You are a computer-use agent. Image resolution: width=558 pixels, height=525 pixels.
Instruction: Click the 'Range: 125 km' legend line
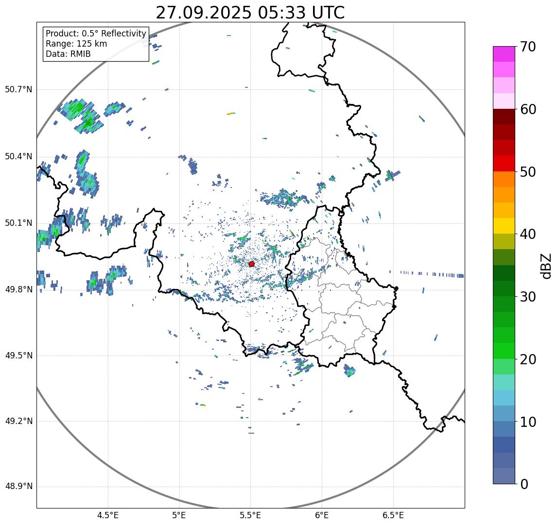(x=76, y=44)
